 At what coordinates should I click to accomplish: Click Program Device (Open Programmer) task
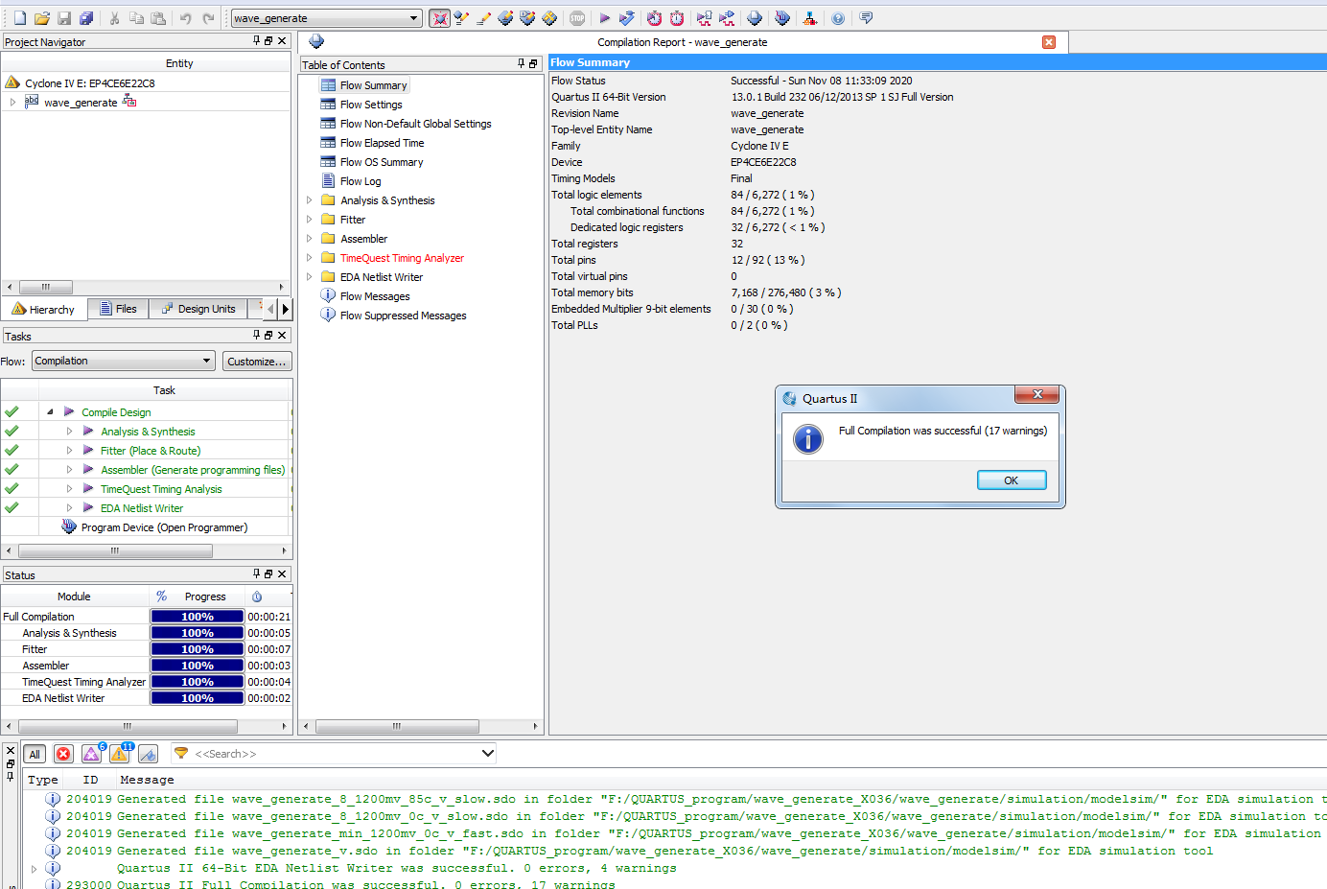pos(164,527)
